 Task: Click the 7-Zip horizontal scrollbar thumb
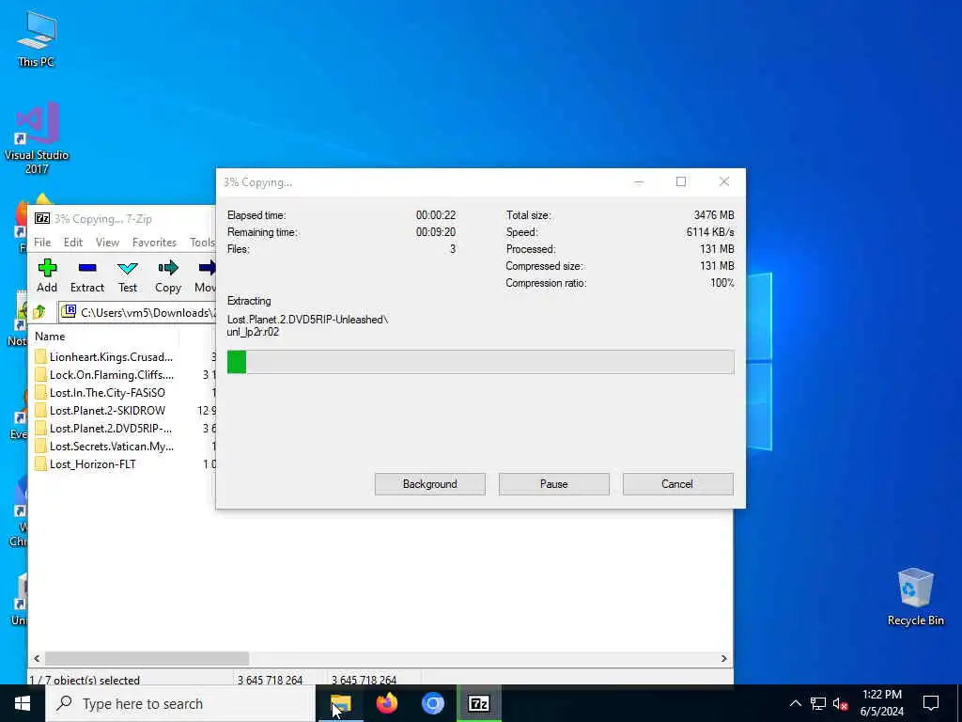(x=147, y=658)
